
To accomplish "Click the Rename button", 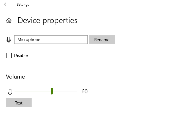I will coord(102,40).
